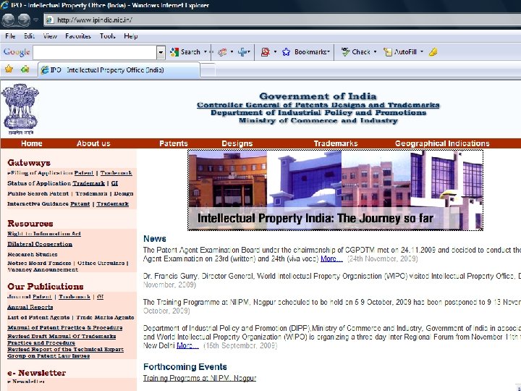
Task: Click the browser Forward arrow button
Action: coord(24,20)
